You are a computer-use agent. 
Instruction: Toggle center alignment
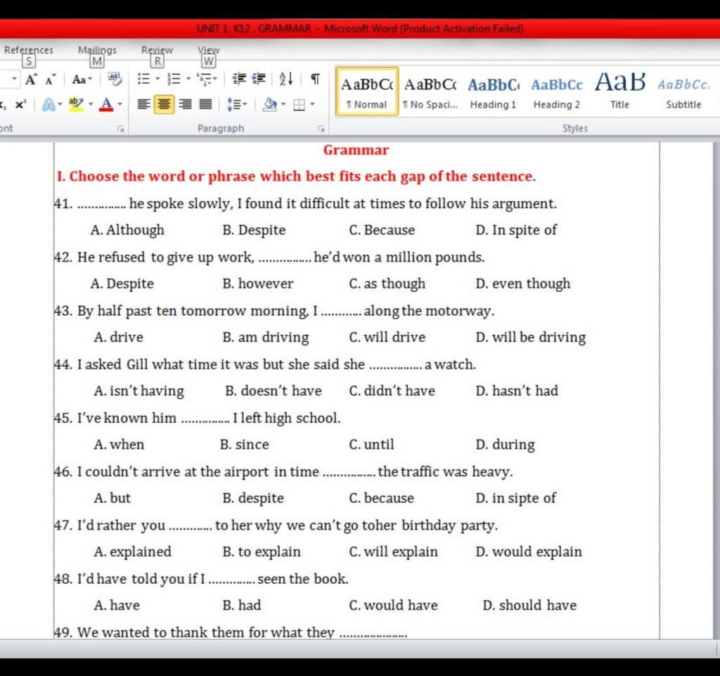pyautogui.click(x=164, y=105)
